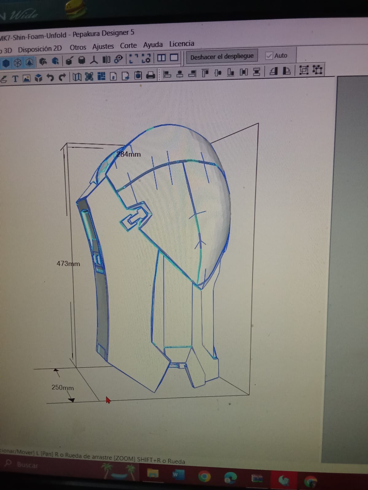368x490 pixels.
Task: Switch to split two-pane window layout
Action: [161, 58]
